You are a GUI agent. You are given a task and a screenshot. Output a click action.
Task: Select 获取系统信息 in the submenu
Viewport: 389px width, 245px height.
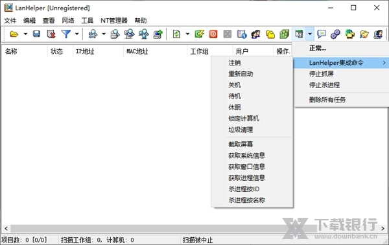pos(252,156)
